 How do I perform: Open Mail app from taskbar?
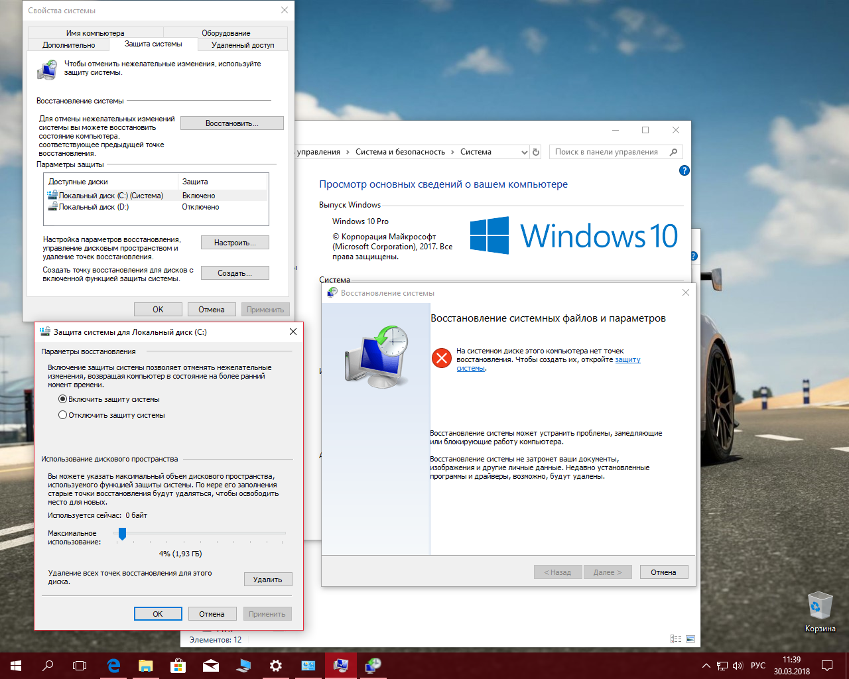211,665
